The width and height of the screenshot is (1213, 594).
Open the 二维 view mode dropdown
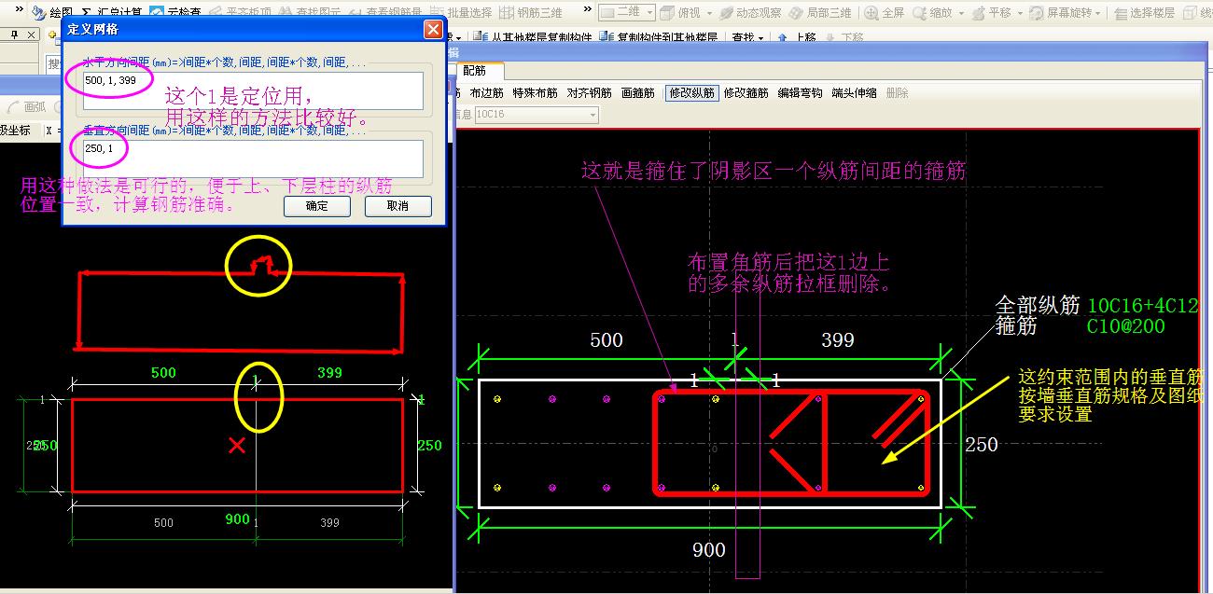[x=626, y=13]
